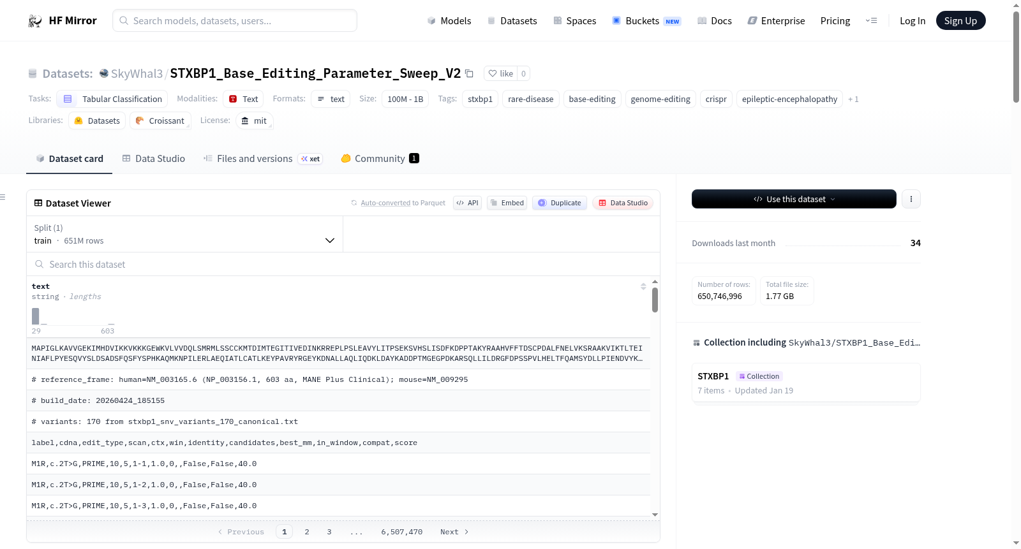Image resolution: width=1021 pixels, height=549 pixels.
Task: Open the STXBP1 collection card
Action: [x=806, y=383]
